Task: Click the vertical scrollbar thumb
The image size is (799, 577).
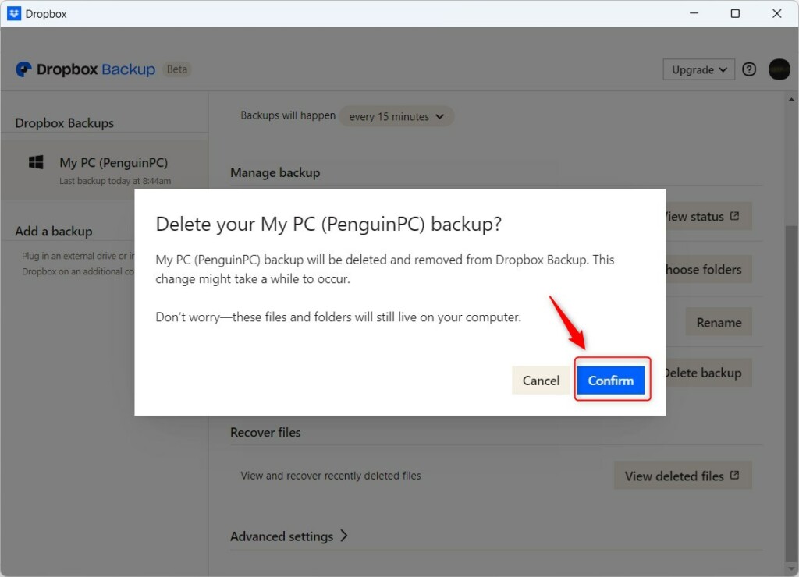Action: coord(791,392)
